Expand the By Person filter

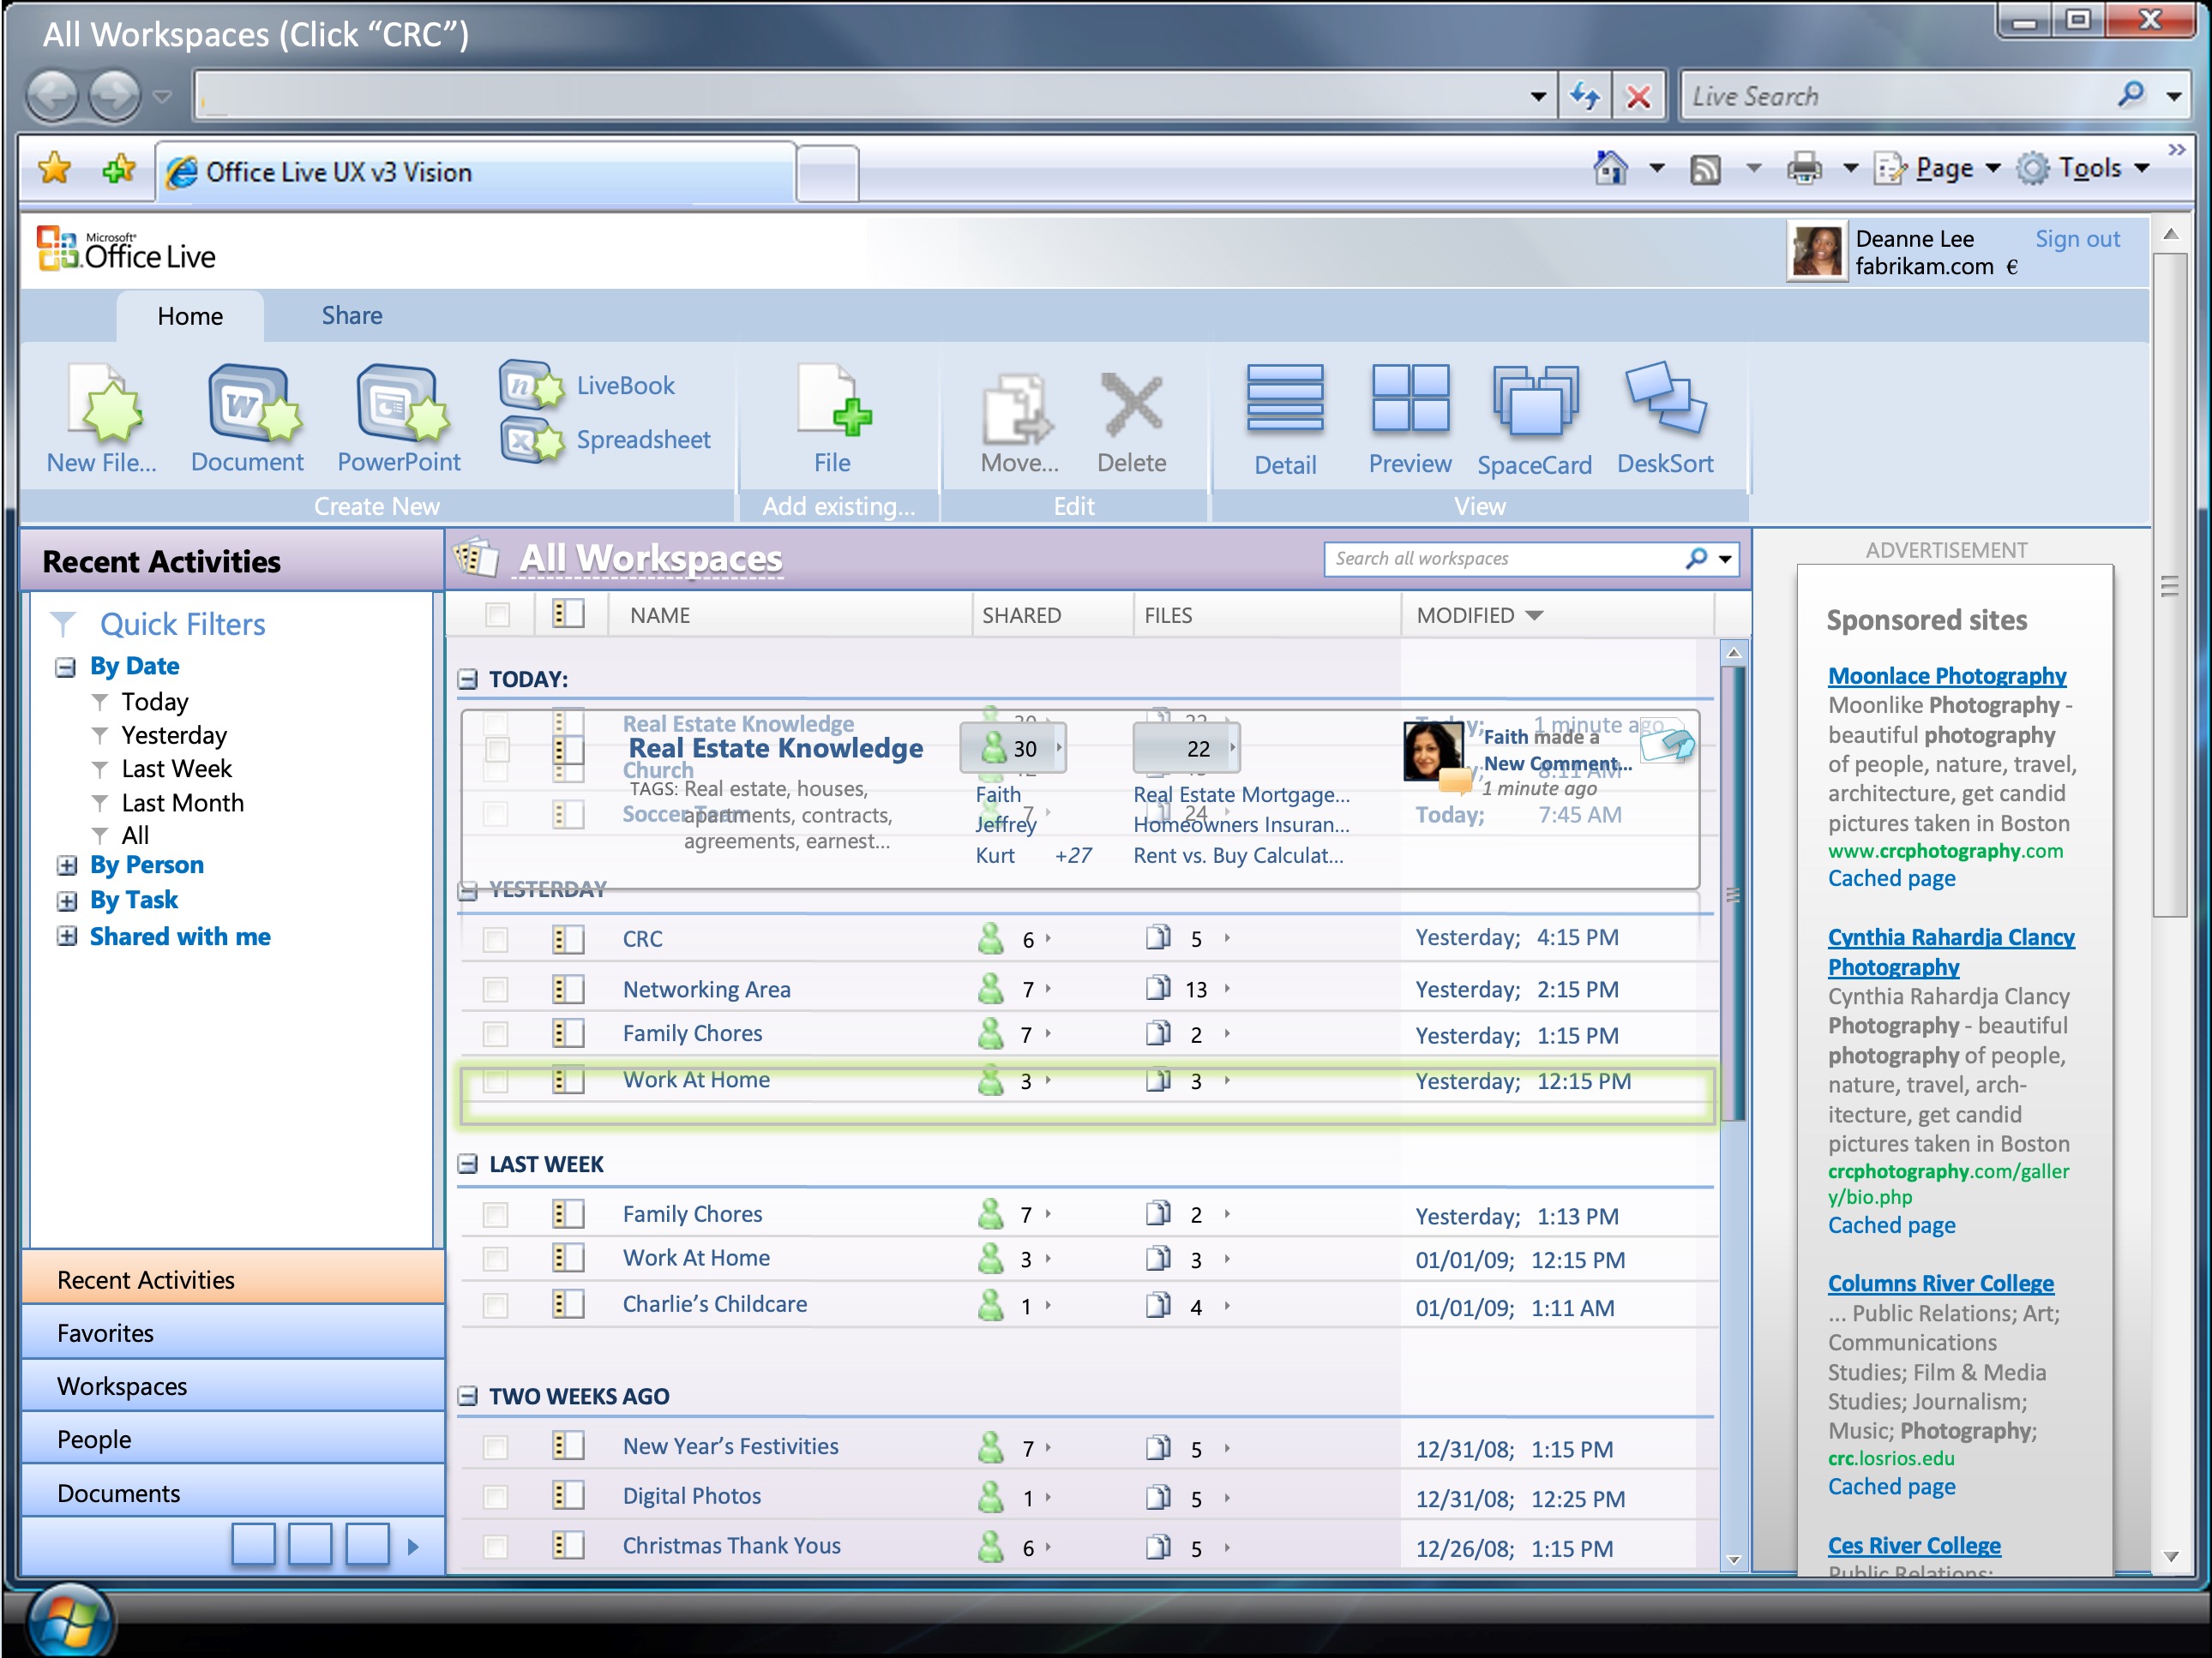(x=66, y=865)
